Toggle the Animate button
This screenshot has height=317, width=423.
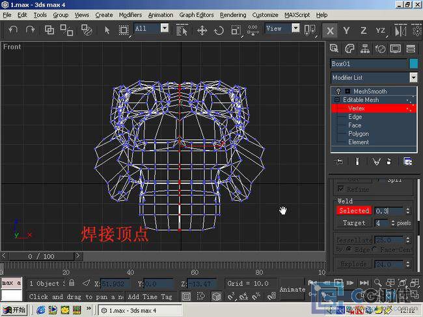(x=292, y=289)
